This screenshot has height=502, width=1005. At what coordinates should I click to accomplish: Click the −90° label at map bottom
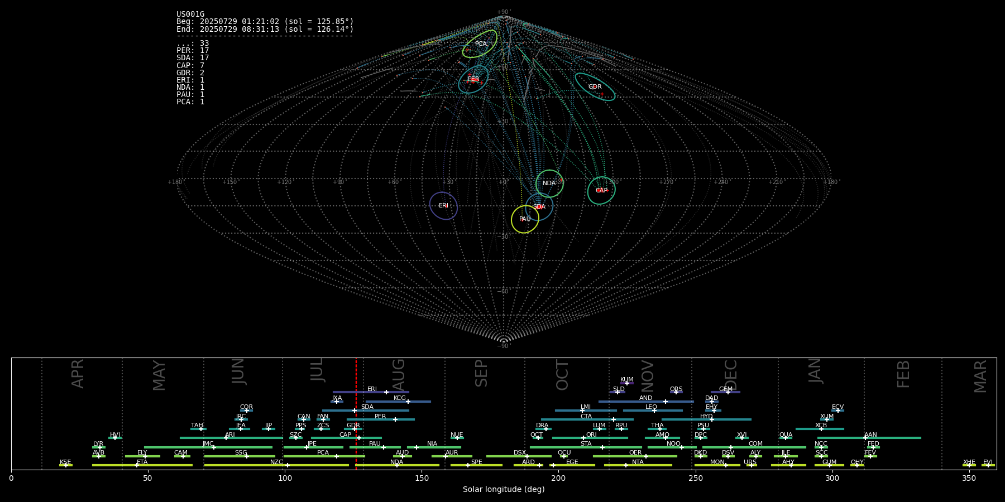tap(504, 346)
